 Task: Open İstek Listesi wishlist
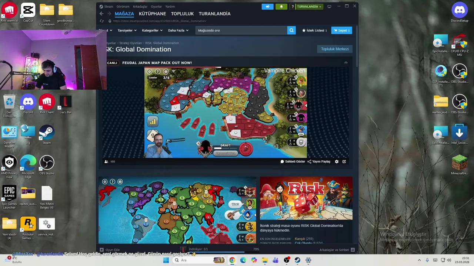[314, 30]
